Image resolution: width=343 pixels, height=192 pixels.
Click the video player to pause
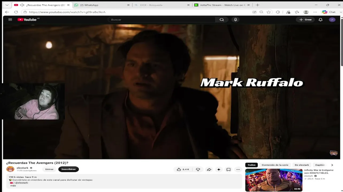pyautogui.click(x=171, y=91)
